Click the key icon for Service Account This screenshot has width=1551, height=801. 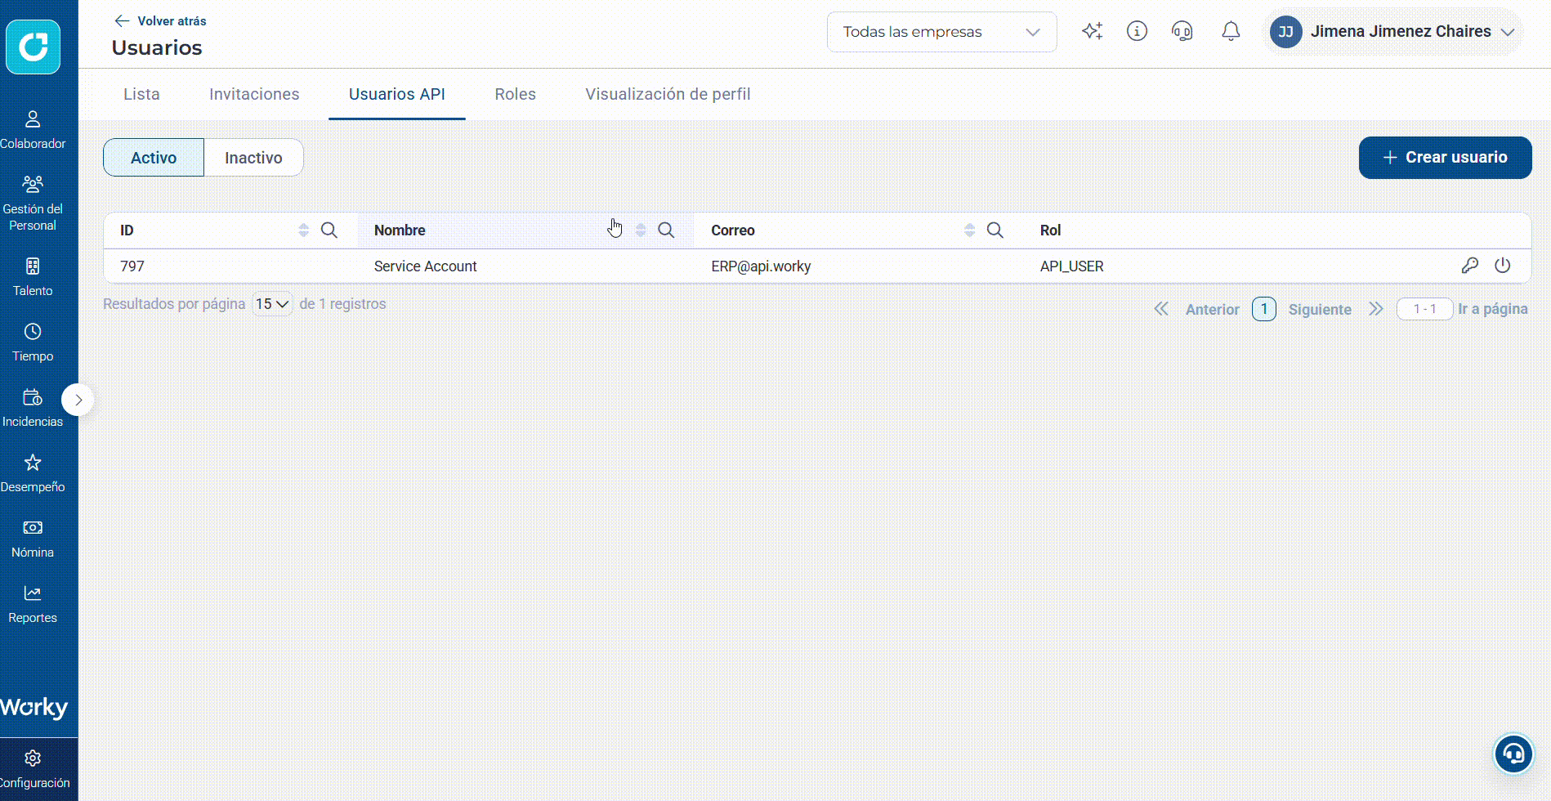[1469, 266]
